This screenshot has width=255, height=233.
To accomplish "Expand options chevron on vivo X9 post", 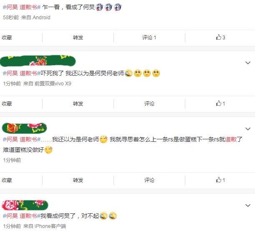I will [247, 63].
